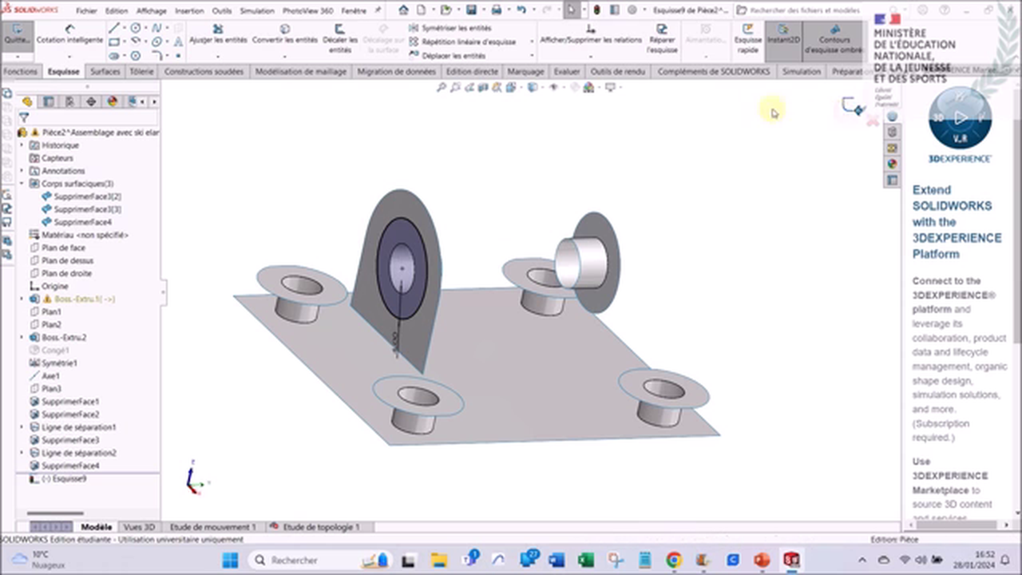Expand the Corps surfaciques(3) folder
Viewport: 1022px width, 575px height.
tap(22, 183)
